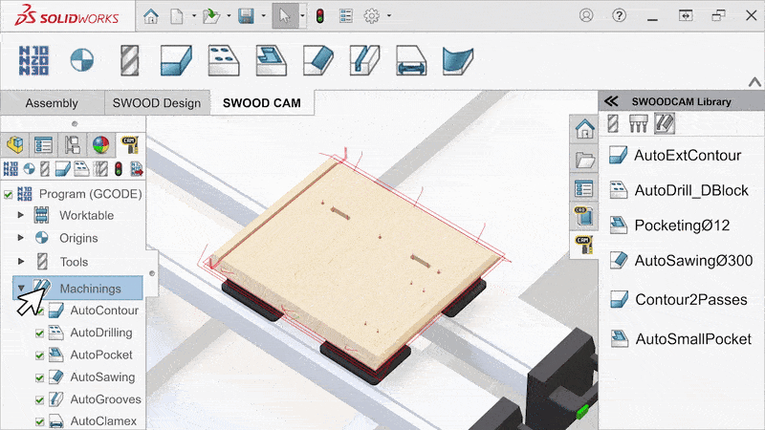This screenshot has height=430, width=765.
Task: Select AutoSmallPocket from the library
Action: (x=681, y=339)
